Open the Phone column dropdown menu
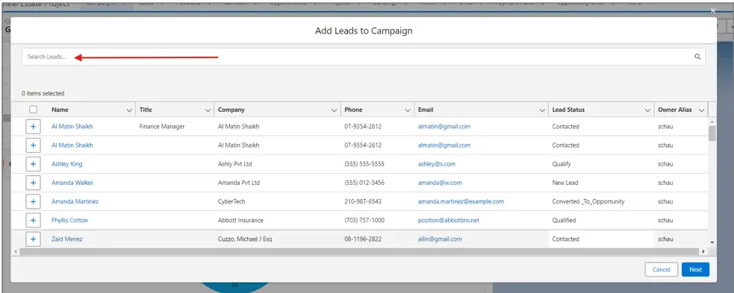Screen dimensions: 734x293 [x=408, y=110]
